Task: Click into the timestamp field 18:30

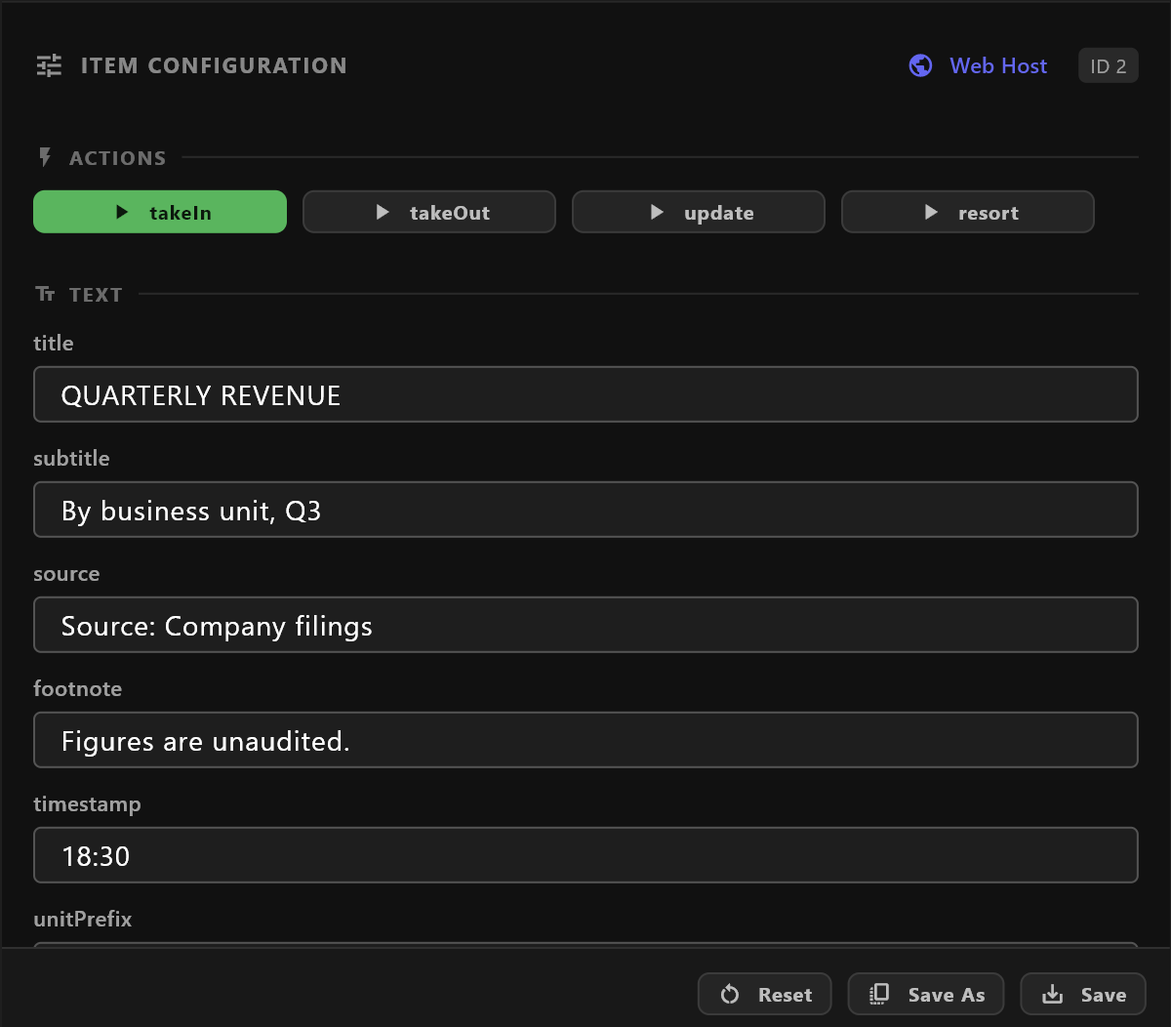Action: (585, 855)
